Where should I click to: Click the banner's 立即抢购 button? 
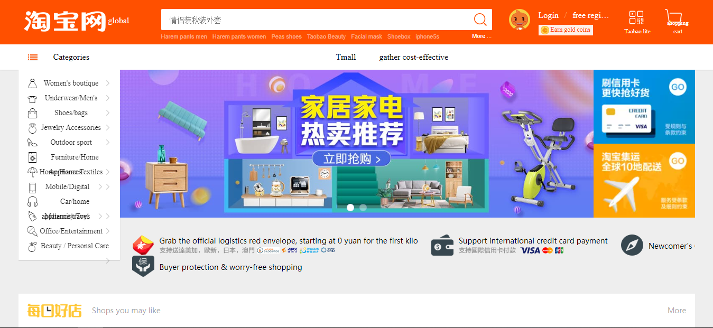(x=351, y=158)
